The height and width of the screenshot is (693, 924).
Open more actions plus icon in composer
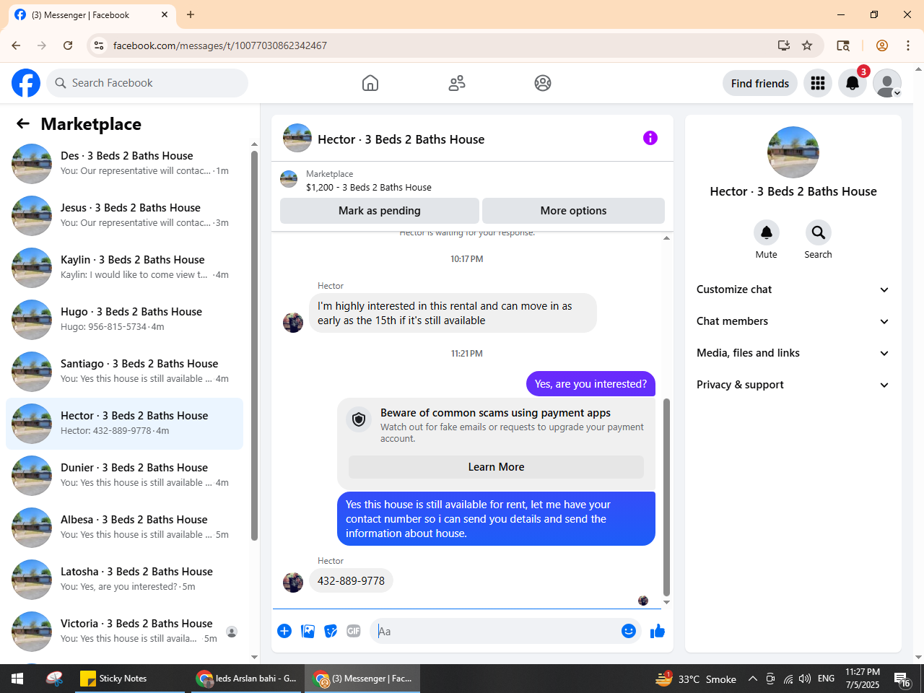tap(284, 631)
